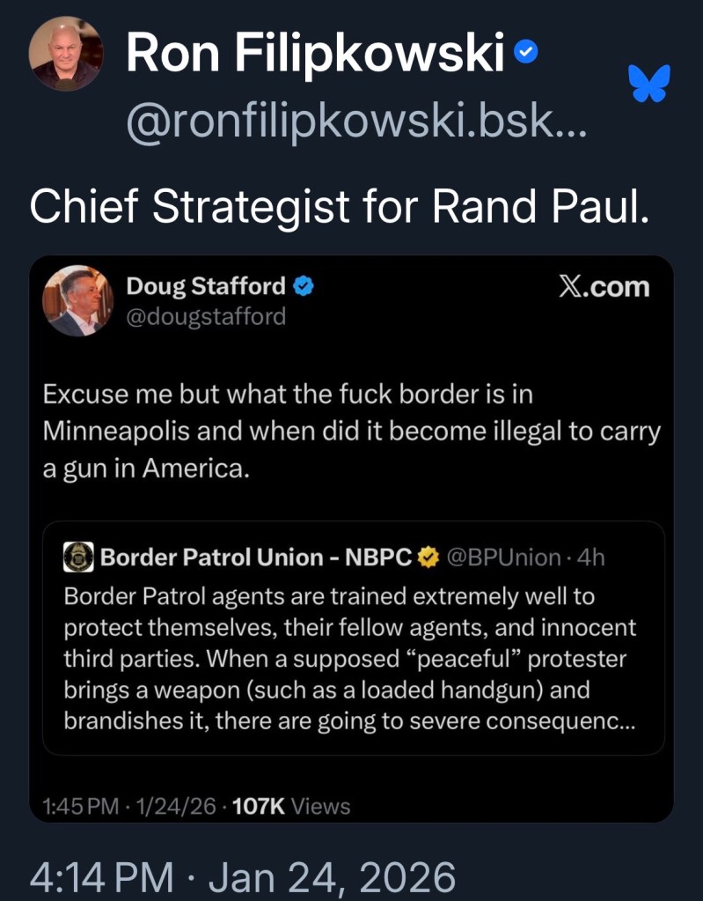Image resolution: width=703 pixels, height=901 pixels.
Task: Click the 107K Views count
Action: tap(290, 806)
